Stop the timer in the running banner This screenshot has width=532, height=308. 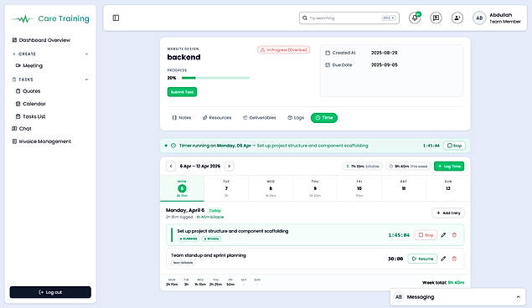pyautogui.click(x=454, y=146)
